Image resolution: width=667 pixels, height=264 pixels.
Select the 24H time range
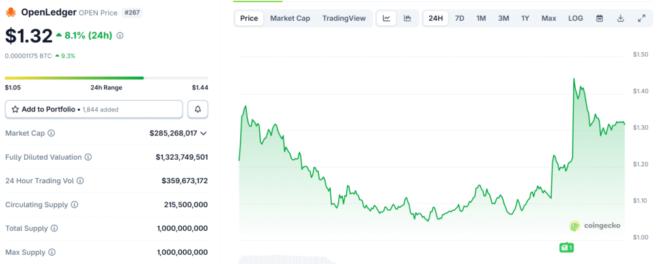(x=435, y=18)
